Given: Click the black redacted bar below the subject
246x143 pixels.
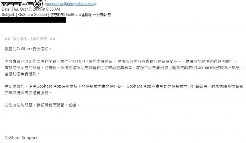Looking at the screenshot, I should [33, 20].
